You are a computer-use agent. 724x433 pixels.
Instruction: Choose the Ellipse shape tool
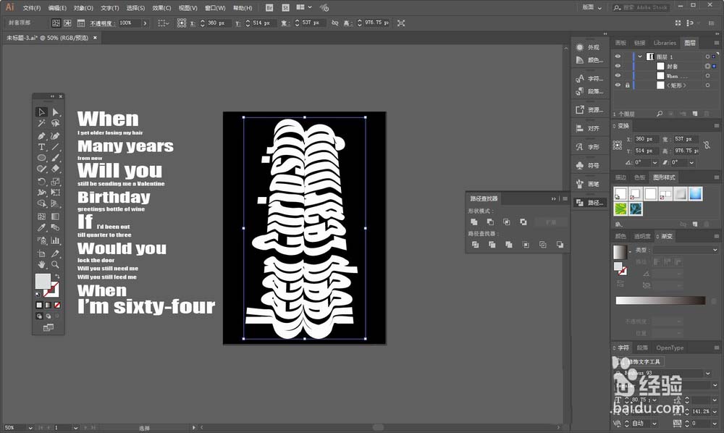[41, 158]
